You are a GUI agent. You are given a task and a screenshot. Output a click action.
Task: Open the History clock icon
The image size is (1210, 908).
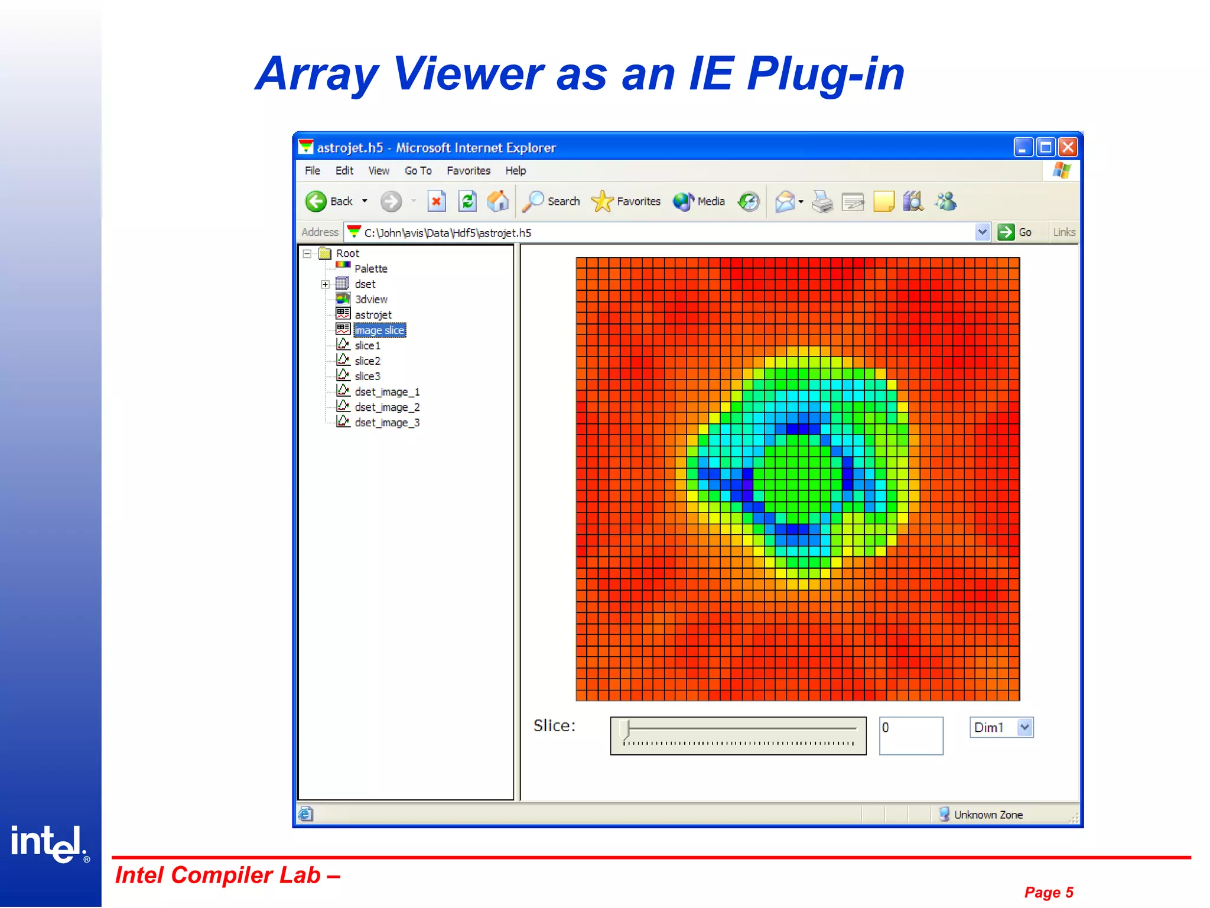click(x=749, y=202)
